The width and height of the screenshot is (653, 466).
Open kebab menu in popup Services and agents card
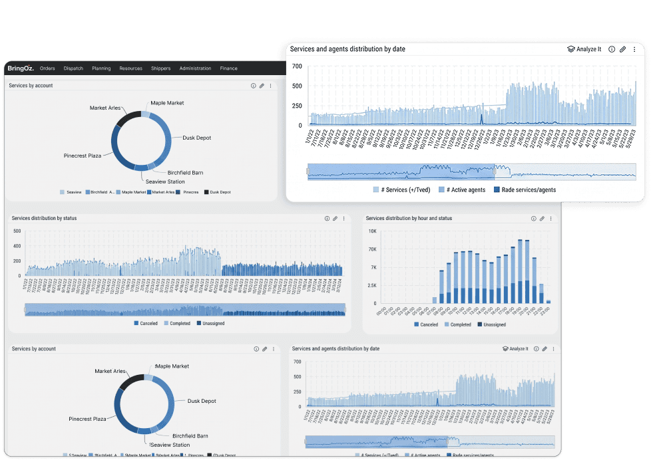[634, 49]
